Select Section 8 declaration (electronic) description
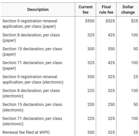 [31, 93]
